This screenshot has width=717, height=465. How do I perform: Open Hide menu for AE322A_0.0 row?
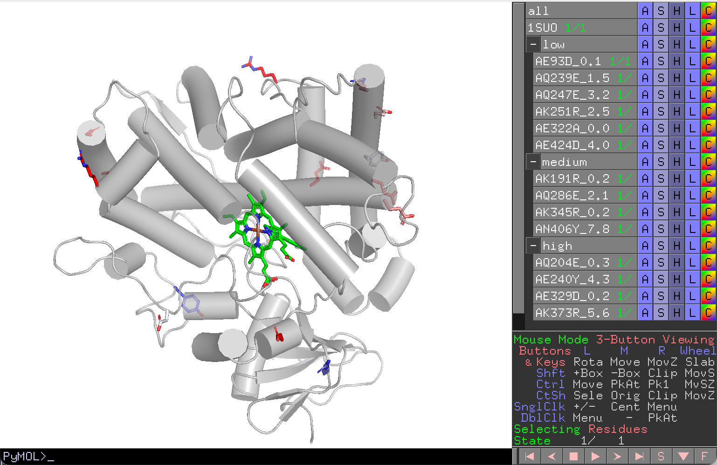point(677,128)
